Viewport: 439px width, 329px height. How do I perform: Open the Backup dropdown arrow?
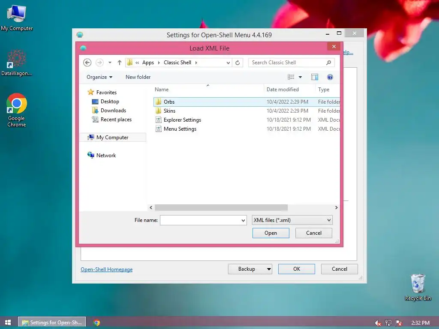pos(269,269)
